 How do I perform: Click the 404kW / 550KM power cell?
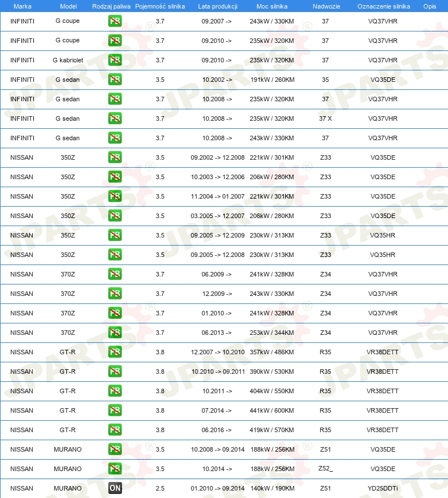click(272, 391)
